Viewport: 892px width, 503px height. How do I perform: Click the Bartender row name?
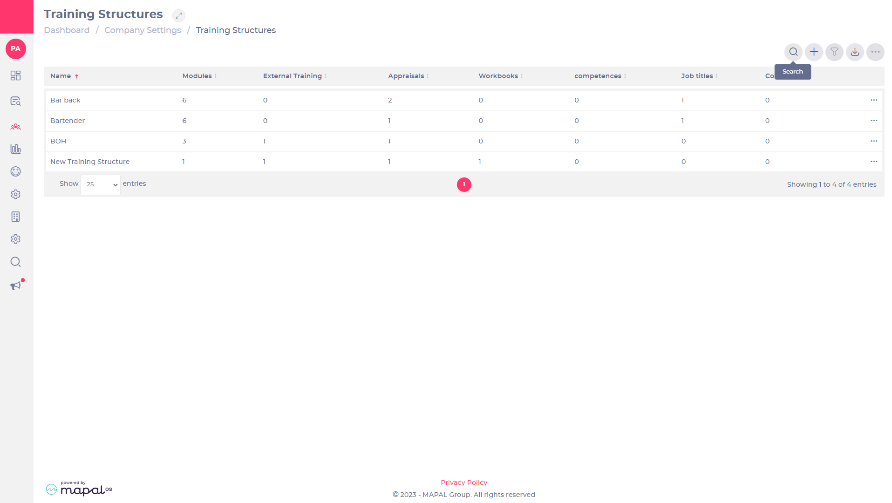pyautogui.click(x=68, y=121)
